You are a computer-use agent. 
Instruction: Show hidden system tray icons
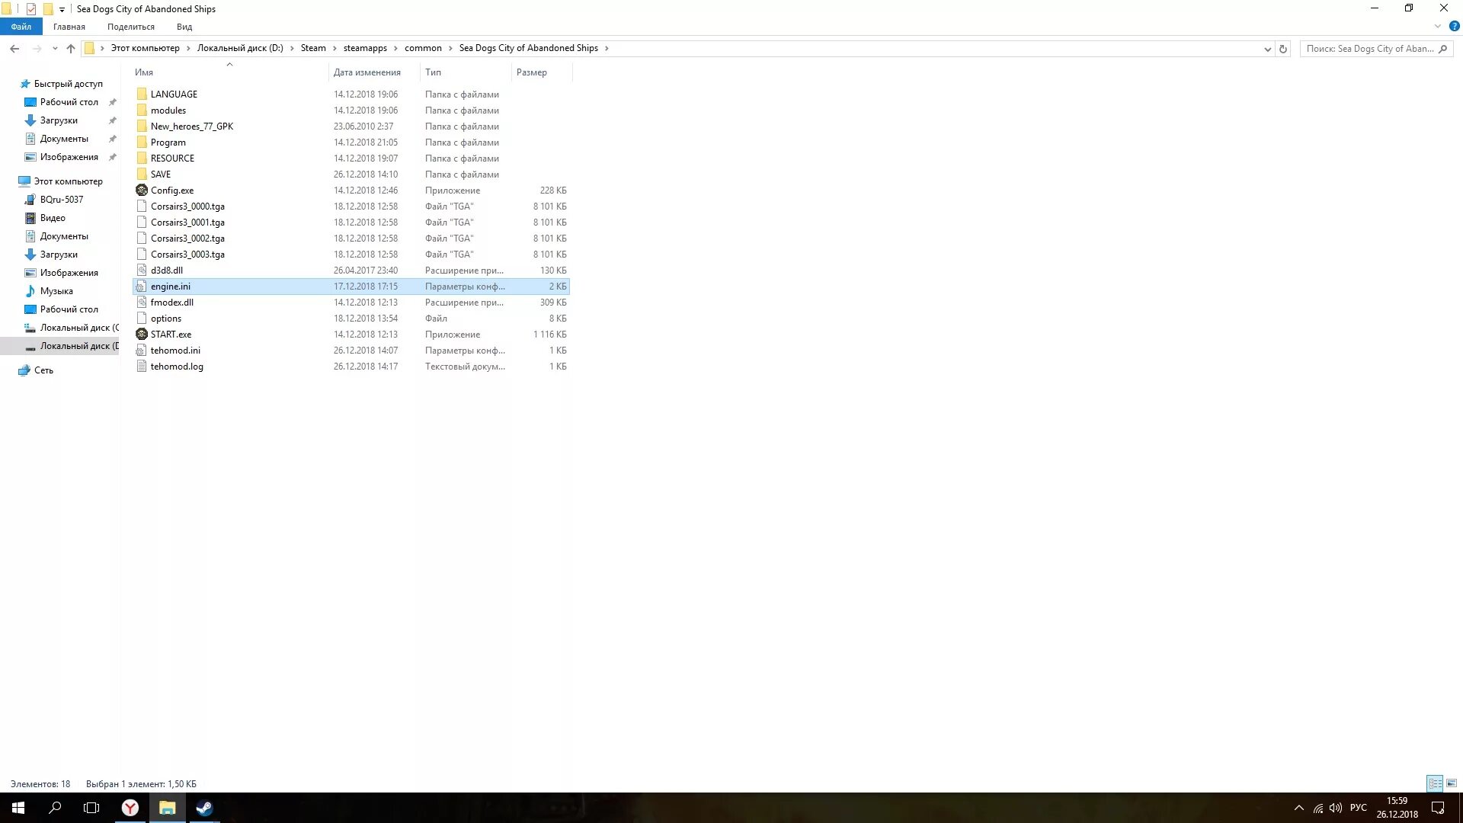[x=1298, y=808]
